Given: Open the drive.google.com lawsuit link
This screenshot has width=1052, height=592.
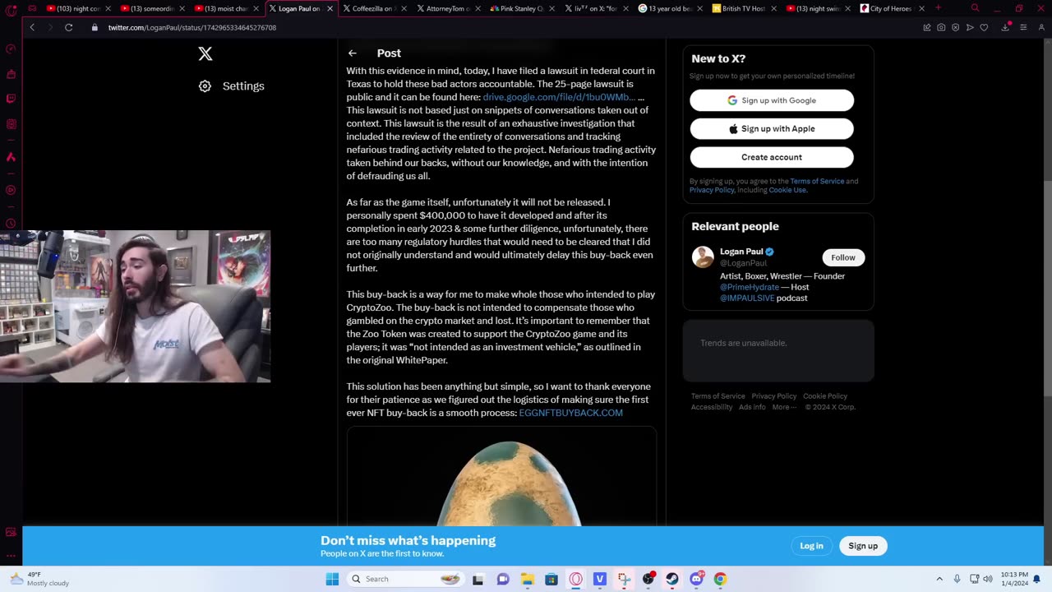Looking at the screenshot, I should [559, 97].
